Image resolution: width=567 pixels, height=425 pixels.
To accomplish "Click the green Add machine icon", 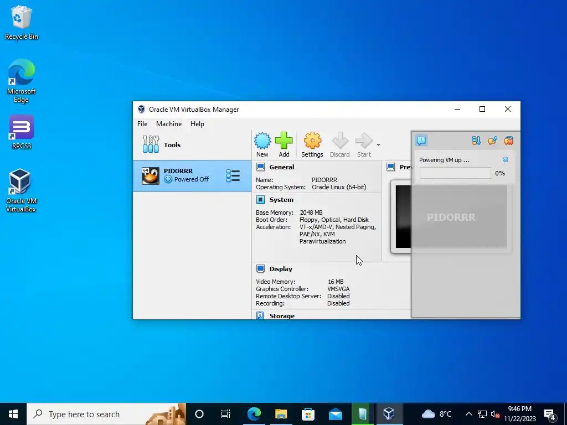I will (284, 144).
